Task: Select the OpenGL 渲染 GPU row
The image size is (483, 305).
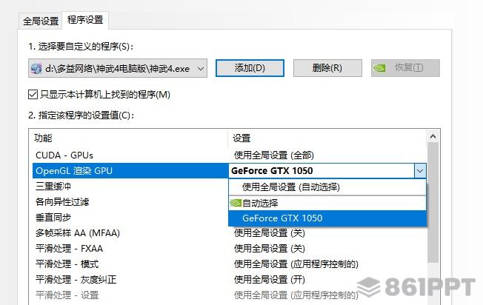Action: tap(230, 171)
